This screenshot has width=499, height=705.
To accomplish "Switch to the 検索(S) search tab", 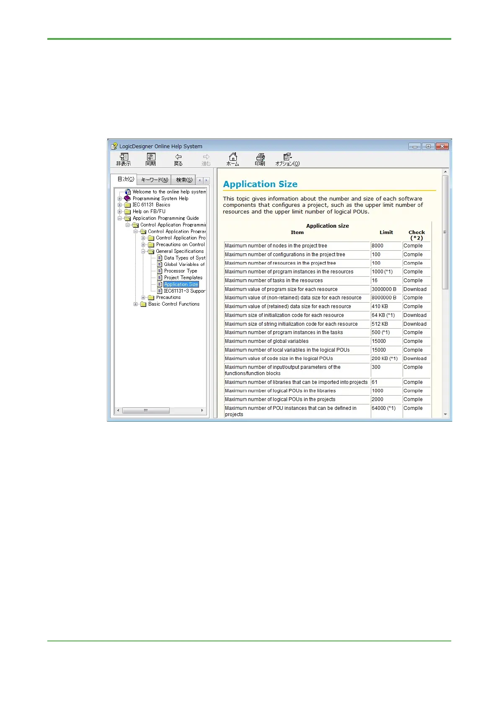I will [x=184, y=180].
